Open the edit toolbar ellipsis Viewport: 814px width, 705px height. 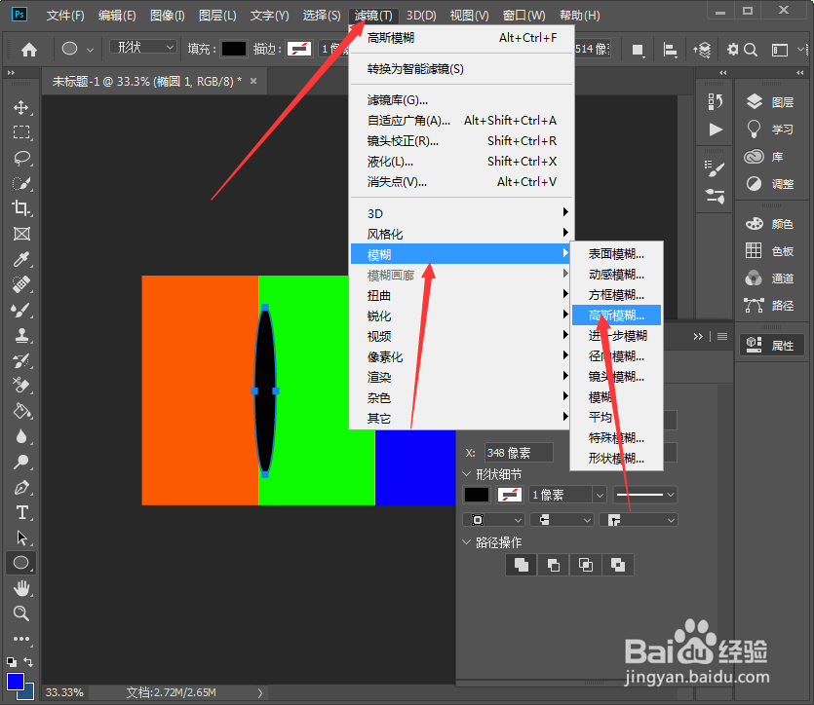point(21,639)
